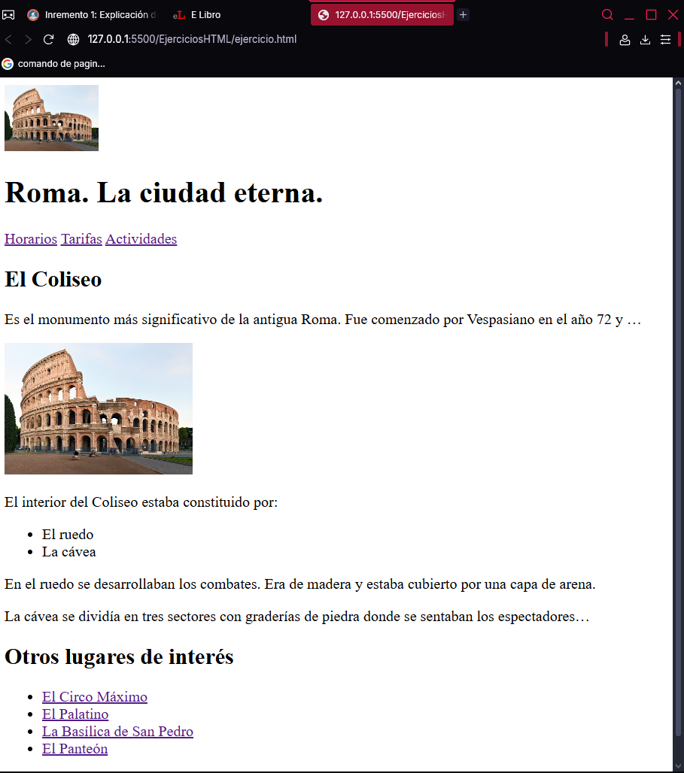Screen dimensions: 684x773
Task: Click the paragraph starting 'En el ruedo'
Action: click(300, 584)
